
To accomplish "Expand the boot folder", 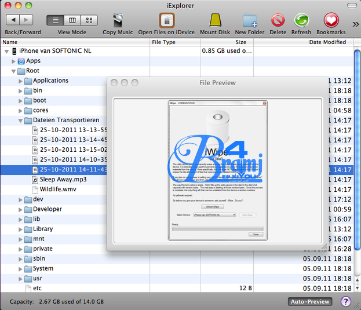I will point(20,101).
